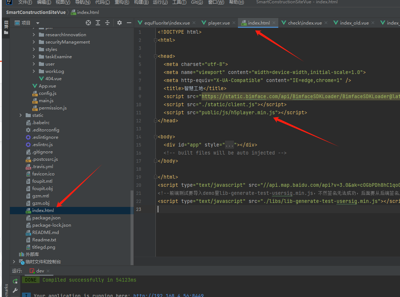Click the locate/select opened file icon

88,23
